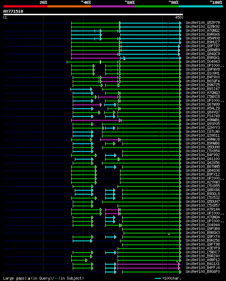
Task: Select the query name AV771518
Action: click(13, 11)
